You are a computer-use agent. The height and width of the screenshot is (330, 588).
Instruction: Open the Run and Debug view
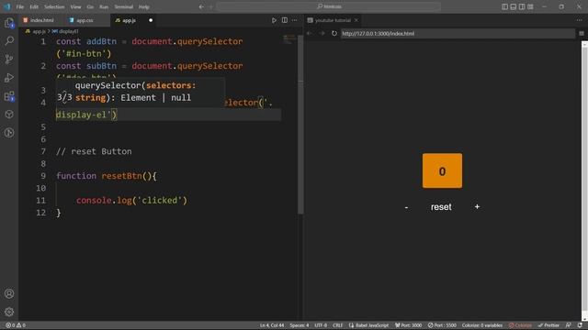pyautogui.click(x=9, y=78)
